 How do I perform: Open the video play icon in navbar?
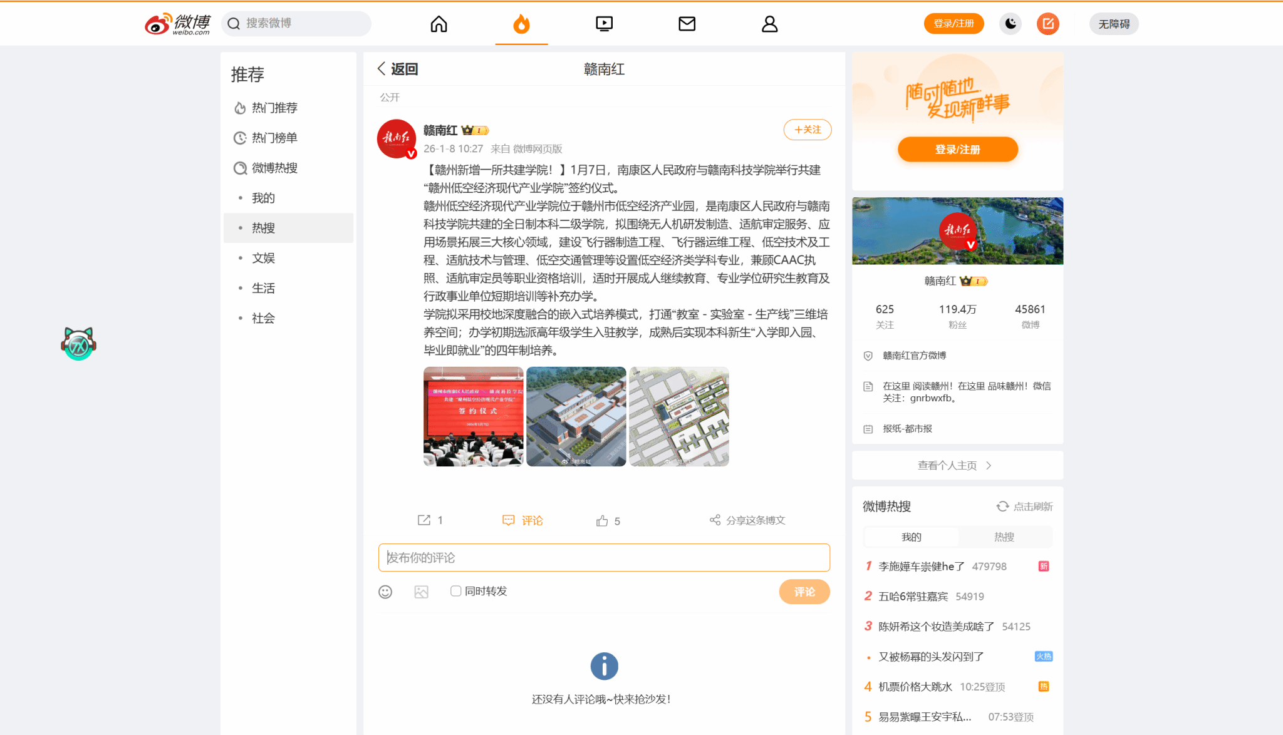click(x=604, y=24)
